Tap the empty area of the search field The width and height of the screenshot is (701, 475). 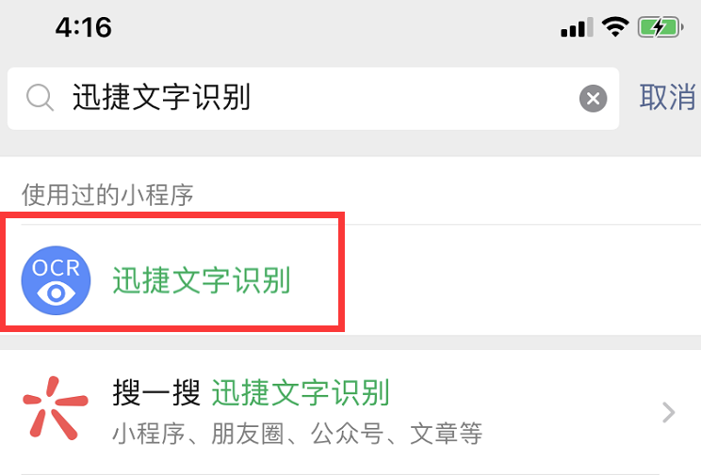pos(412,98)
